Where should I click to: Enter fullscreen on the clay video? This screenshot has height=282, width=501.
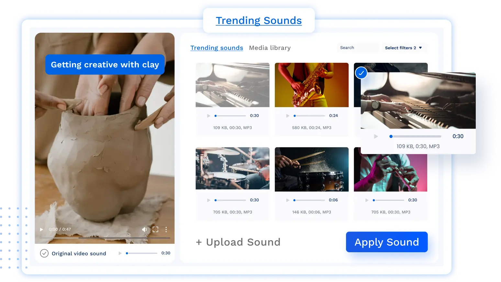coord(155,229)
